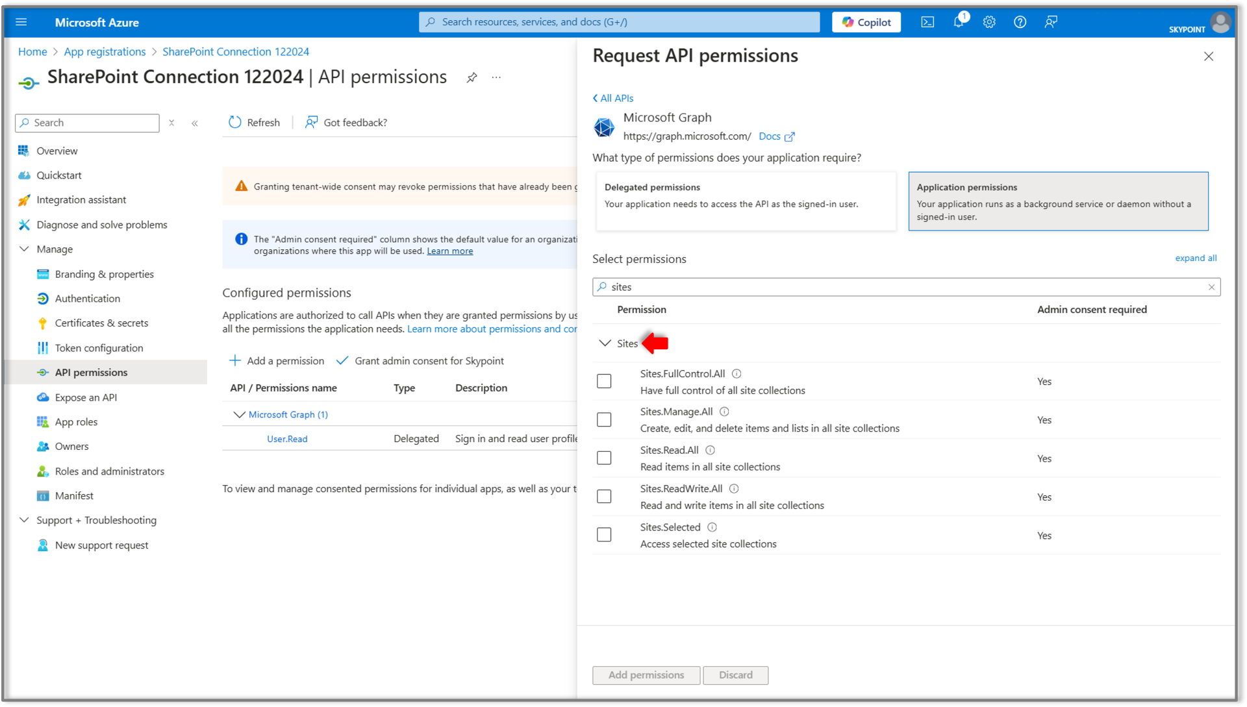Click the help question mark icon
Image resolution: width=1247 pixels, height=707 pixels.
1020,22
